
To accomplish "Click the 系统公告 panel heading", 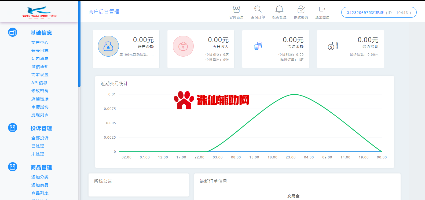I will pyautogui.click(x=103, y=181).
